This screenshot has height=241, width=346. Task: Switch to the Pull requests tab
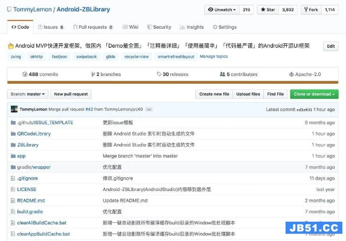coord(93,27)
